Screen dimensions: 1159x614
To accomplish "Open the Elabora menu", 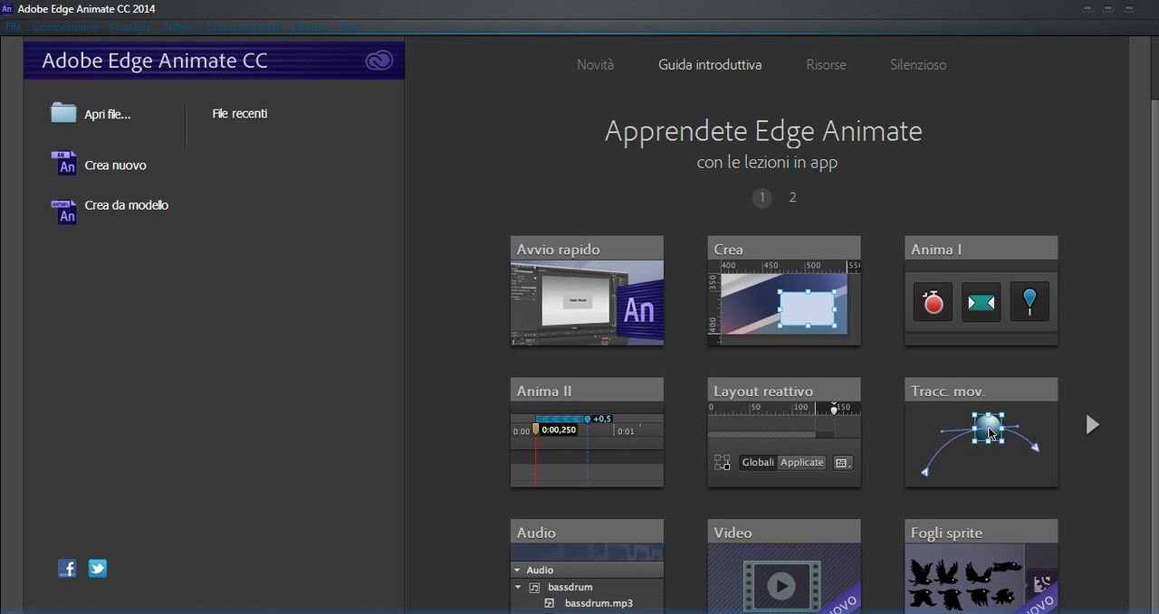I will tap(180, 26).
